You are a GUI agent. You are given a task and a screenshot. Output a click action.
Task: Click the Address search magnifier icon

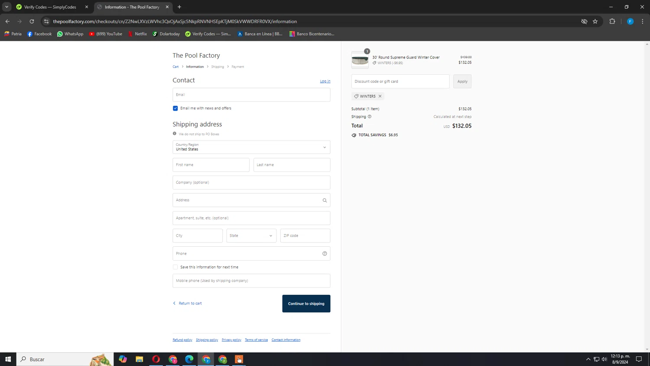pos(325,200)
